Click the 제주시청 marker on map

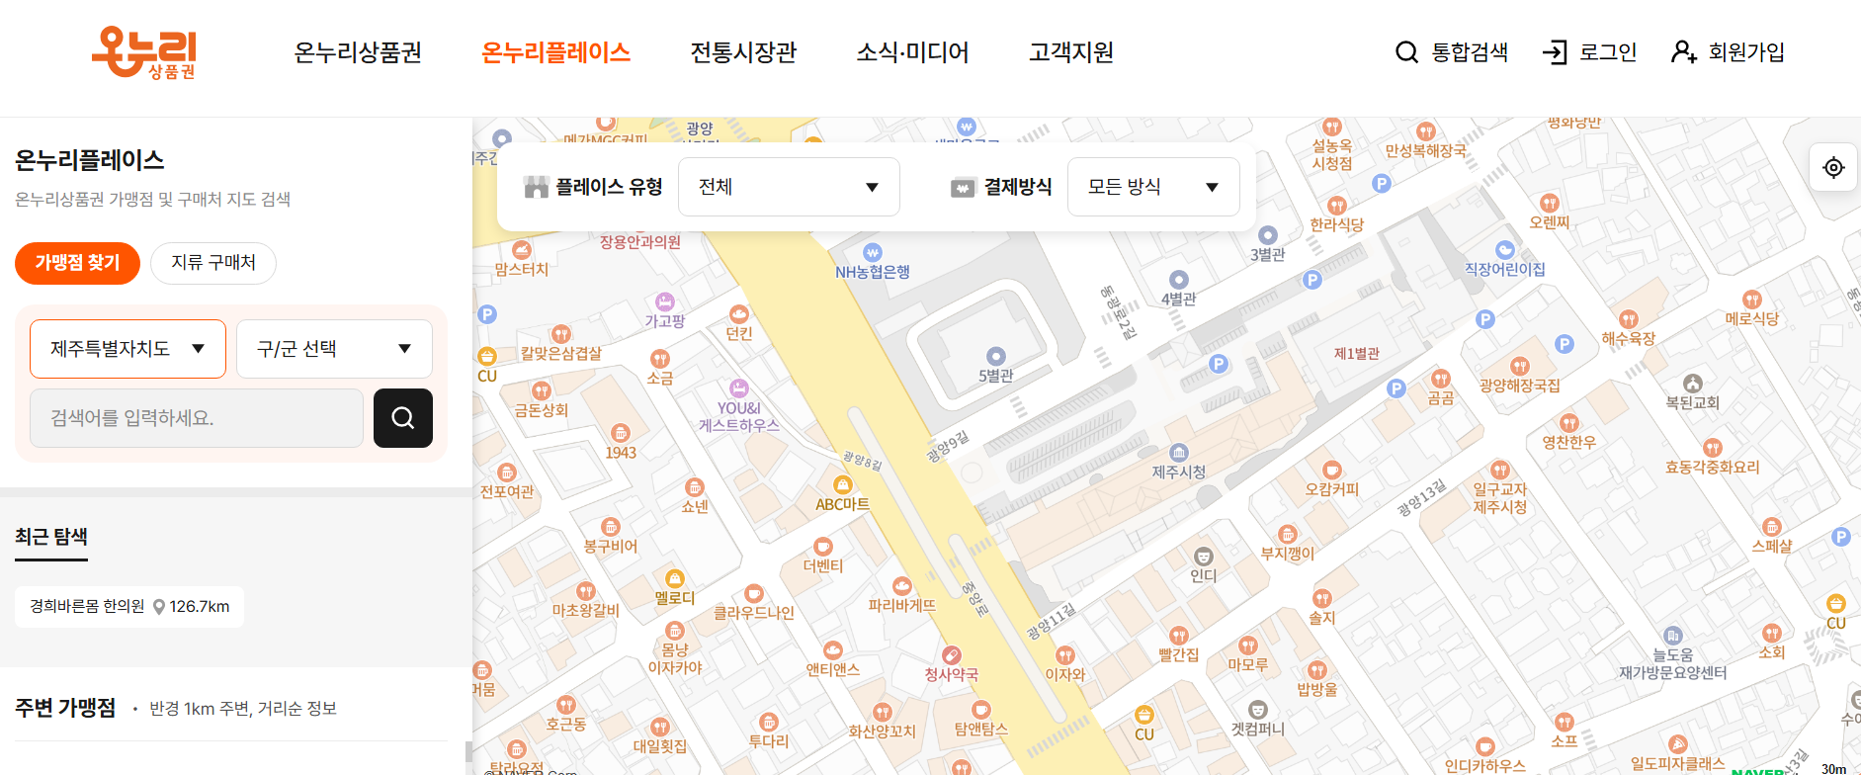[x=1179, y=454]
